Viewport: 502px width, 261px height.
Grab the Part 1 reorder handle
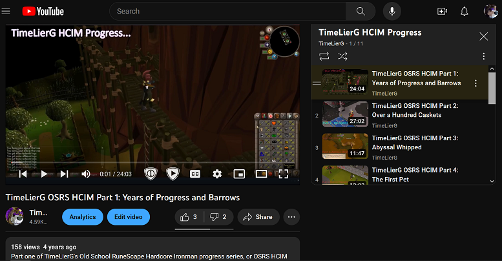pyautogui.click(x=317, y=83)
